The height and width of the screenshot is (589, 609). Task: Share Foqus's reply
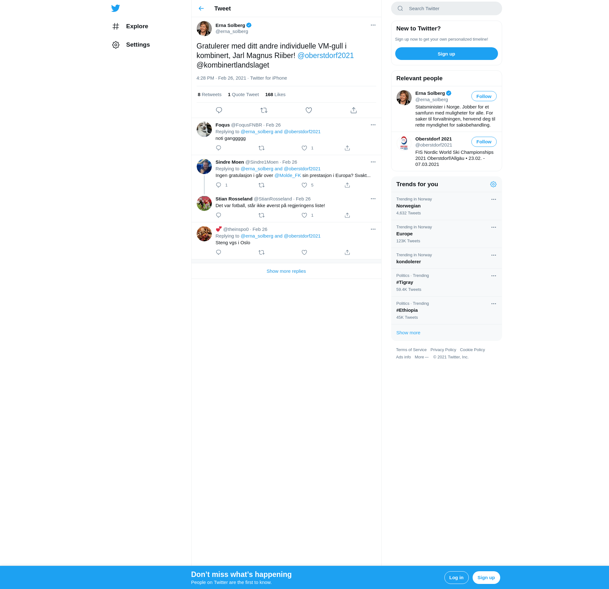click(x=347, y=148)
